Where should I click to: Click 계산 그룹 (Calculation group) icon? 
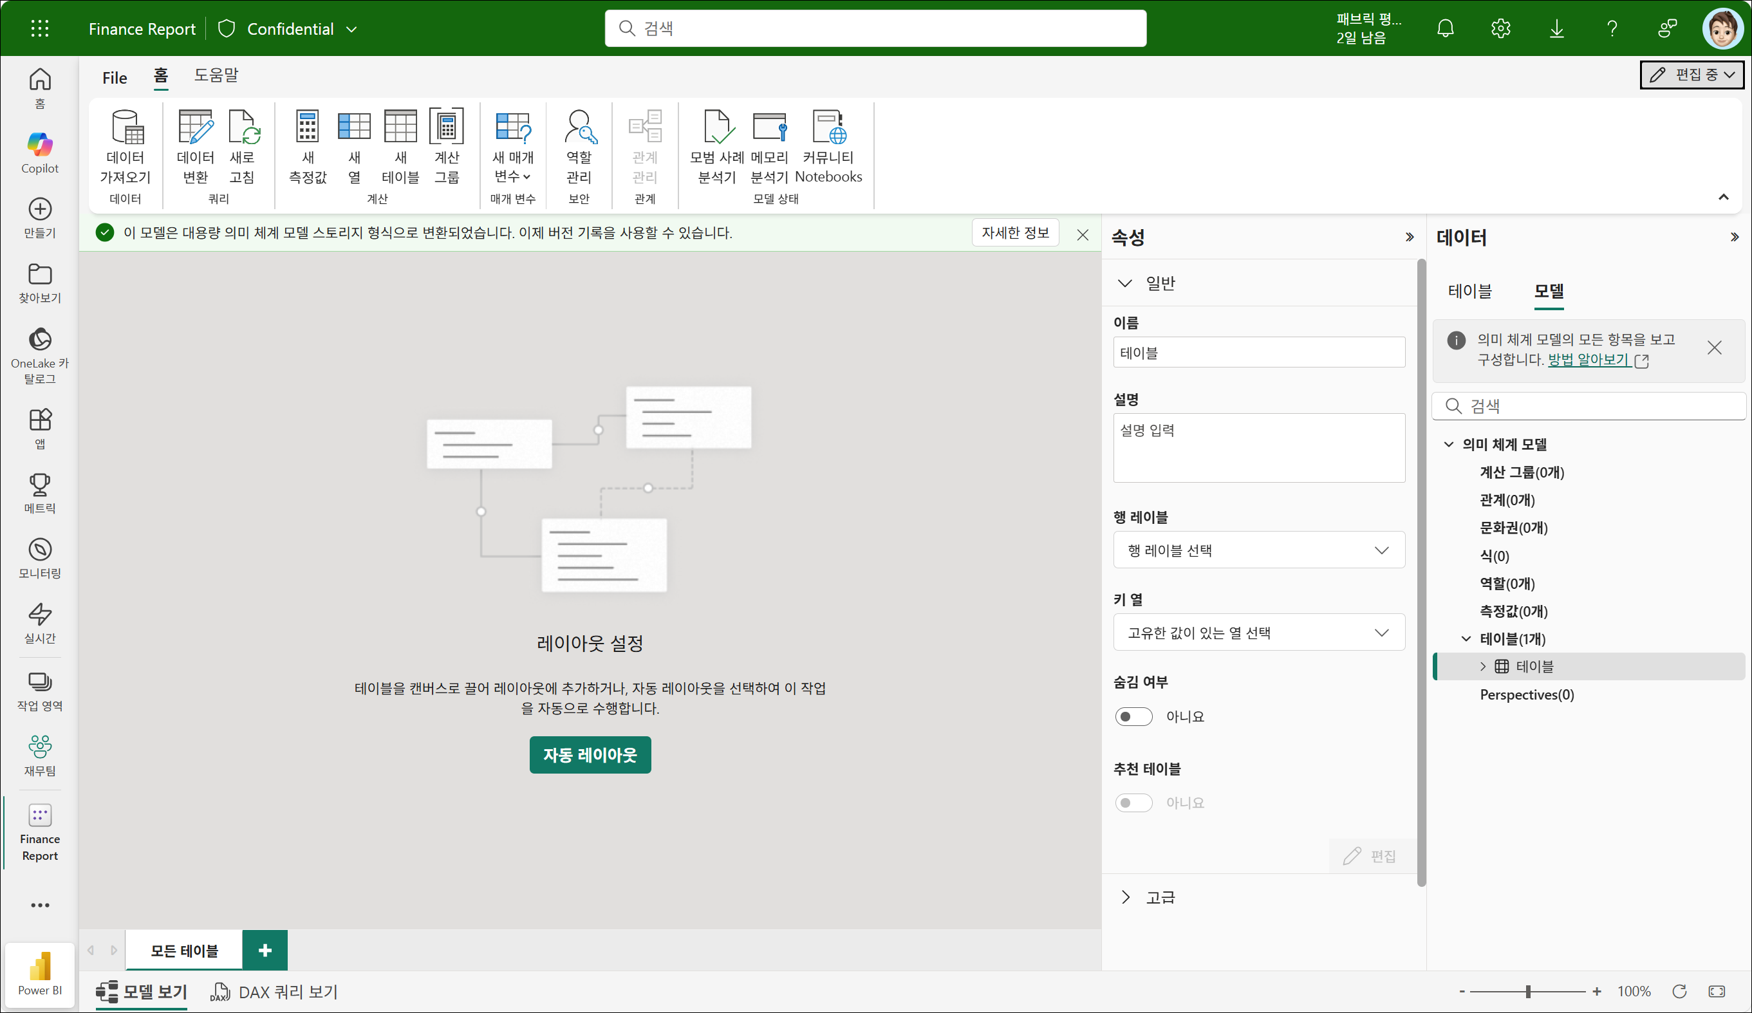click(x=446, y=128)
